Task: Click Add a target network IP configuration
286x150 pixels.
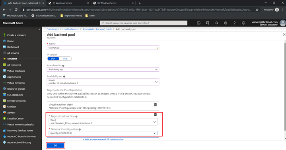Action: pos(103,139)
